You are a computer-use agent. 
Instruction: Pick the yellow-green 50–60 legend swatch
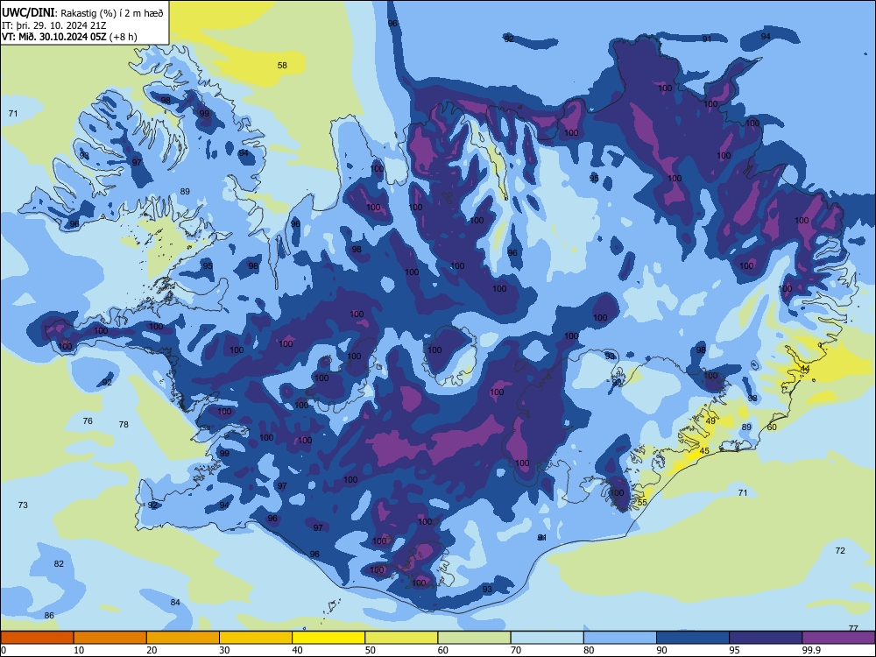(x=401, y=638)
